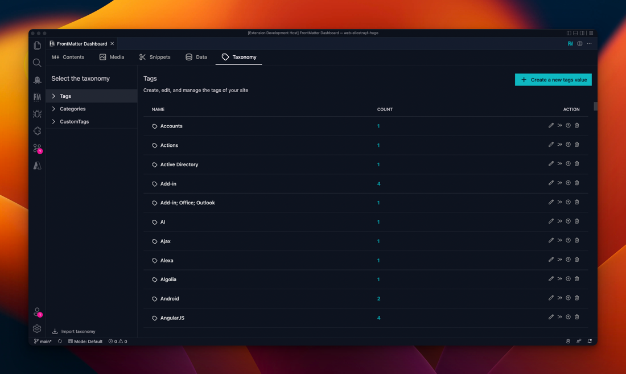Click the Synchronize Changes status bar icon
The width and height of the screenshot is (626, 374).
click(60, 342)
